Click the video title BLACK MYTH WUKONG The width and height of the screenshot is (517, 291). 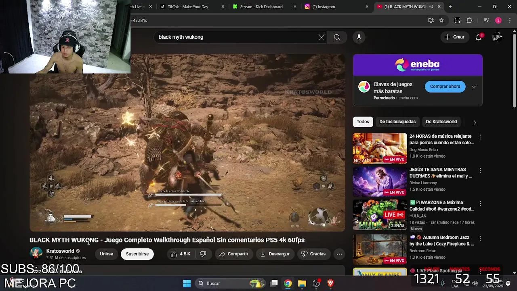tap(167, 240)
